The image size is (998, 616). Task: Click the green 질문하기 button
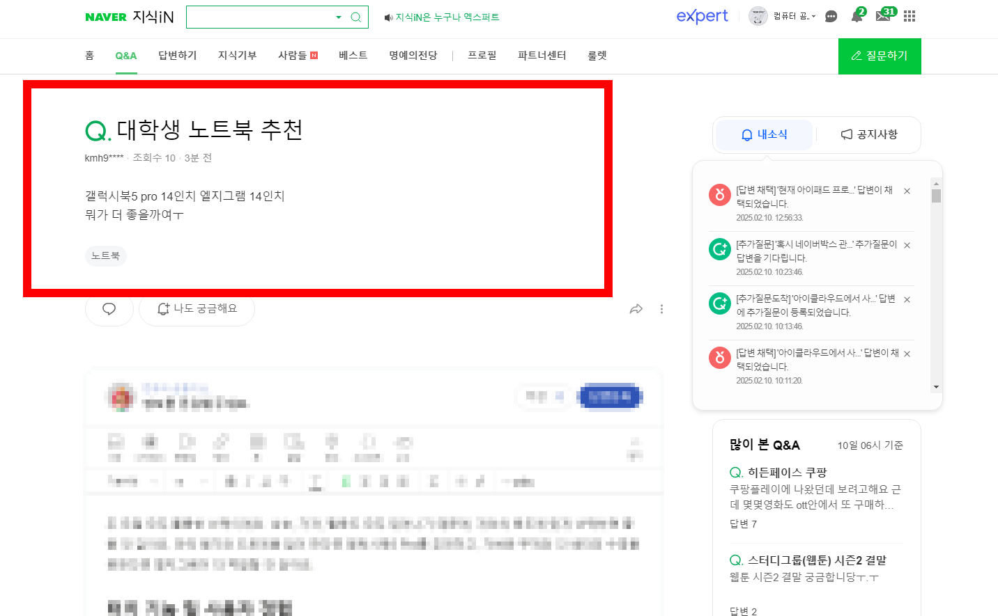(x=880, y=56)
